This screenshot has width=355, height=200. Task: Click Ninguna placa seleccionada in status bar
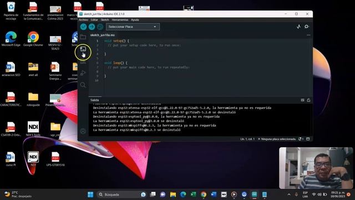(277, 139)
